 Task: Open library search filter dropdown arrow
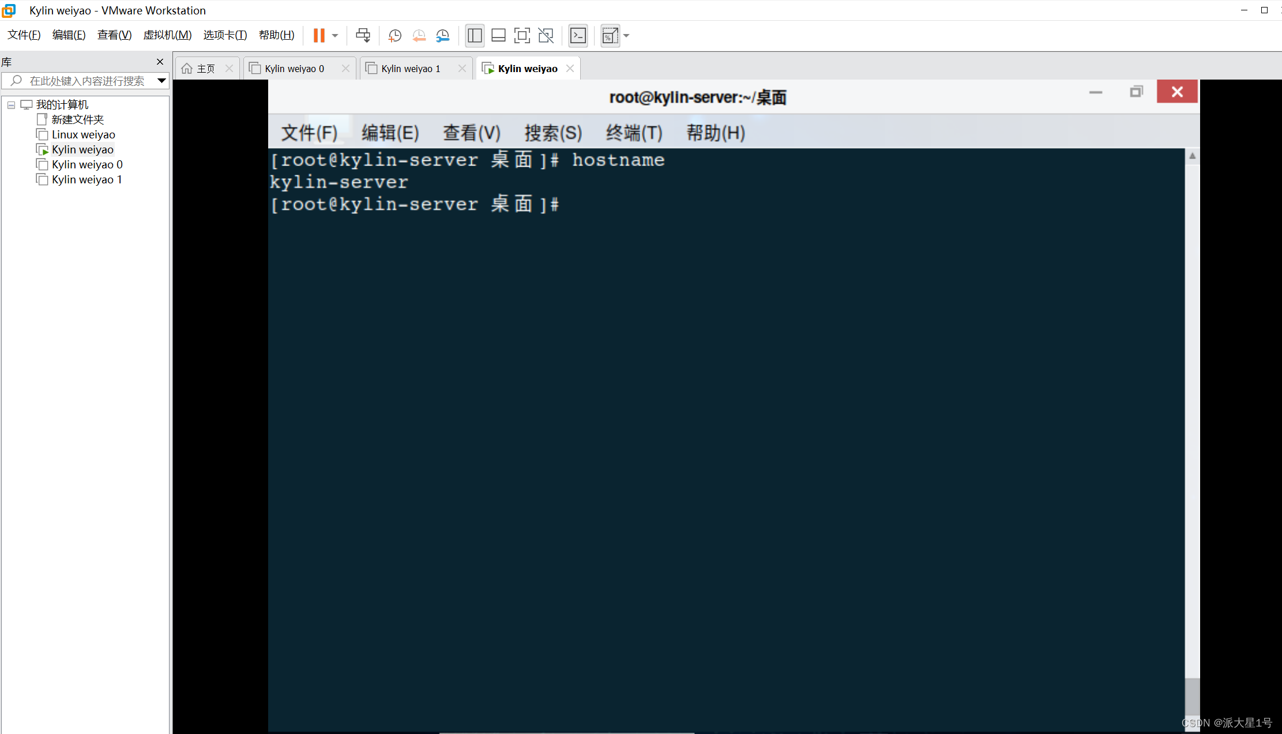tap(161, 81)
